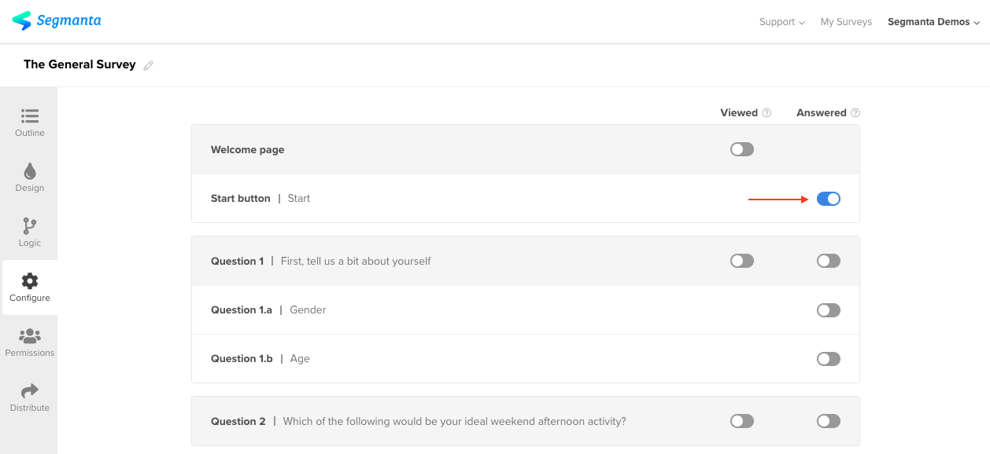Toggle Viewed switch for Question 1
This screenshot has width=990, height=454.
742,261
